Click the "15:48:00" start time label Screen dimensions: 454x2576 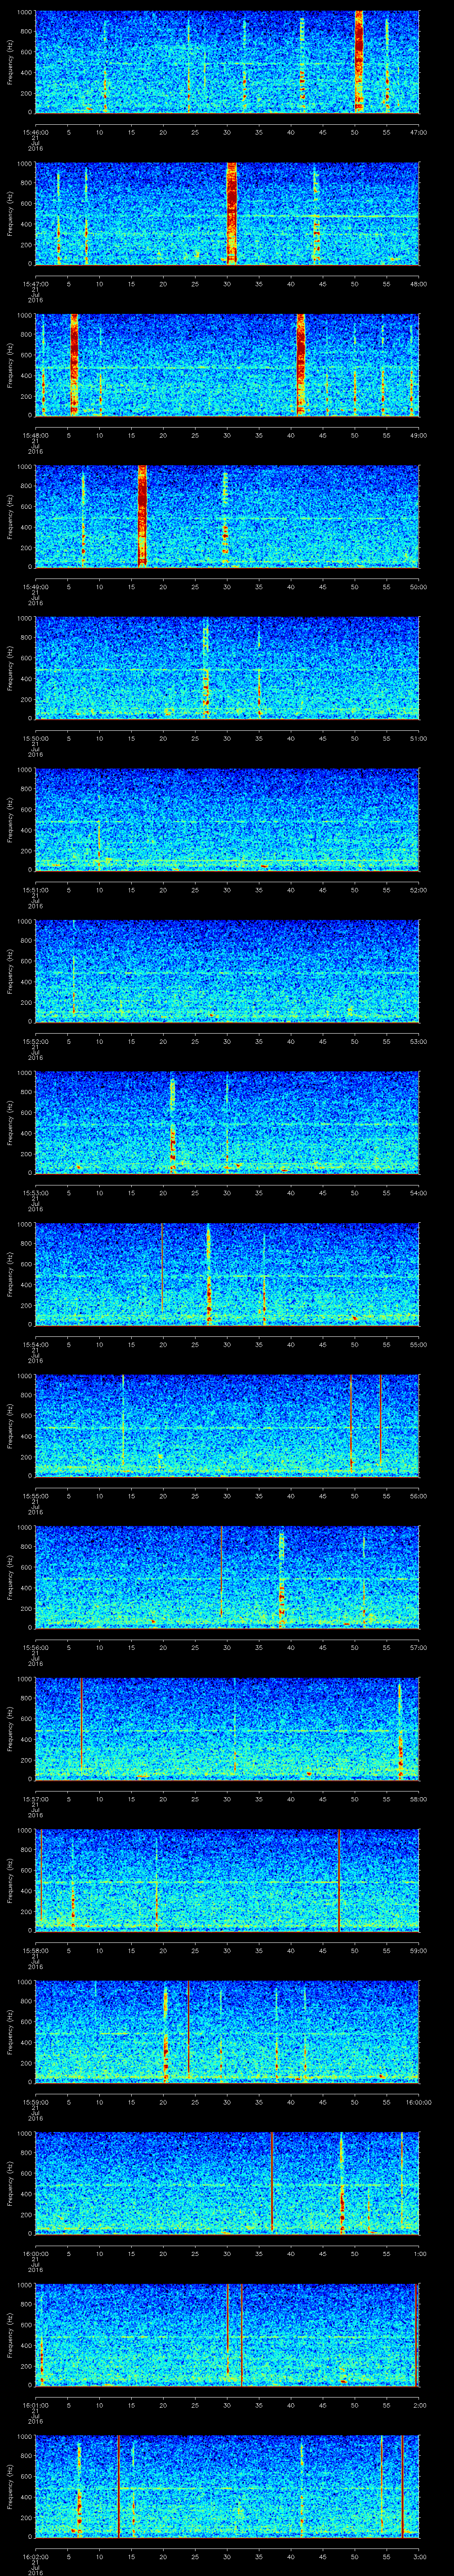(36, 435)
